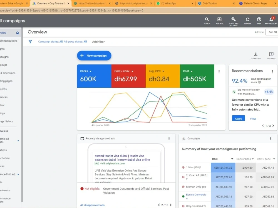The width and height of the screenshot is (278, 208).
Task: Open the Clicks metric dropdown
Action: pos(86,71)
